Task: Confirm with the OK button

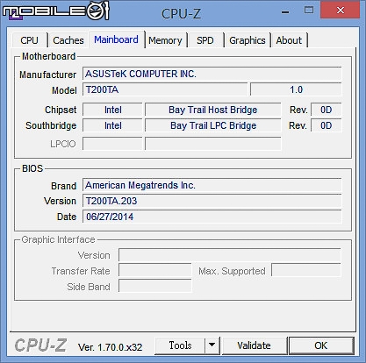Action: click(321, 345)
